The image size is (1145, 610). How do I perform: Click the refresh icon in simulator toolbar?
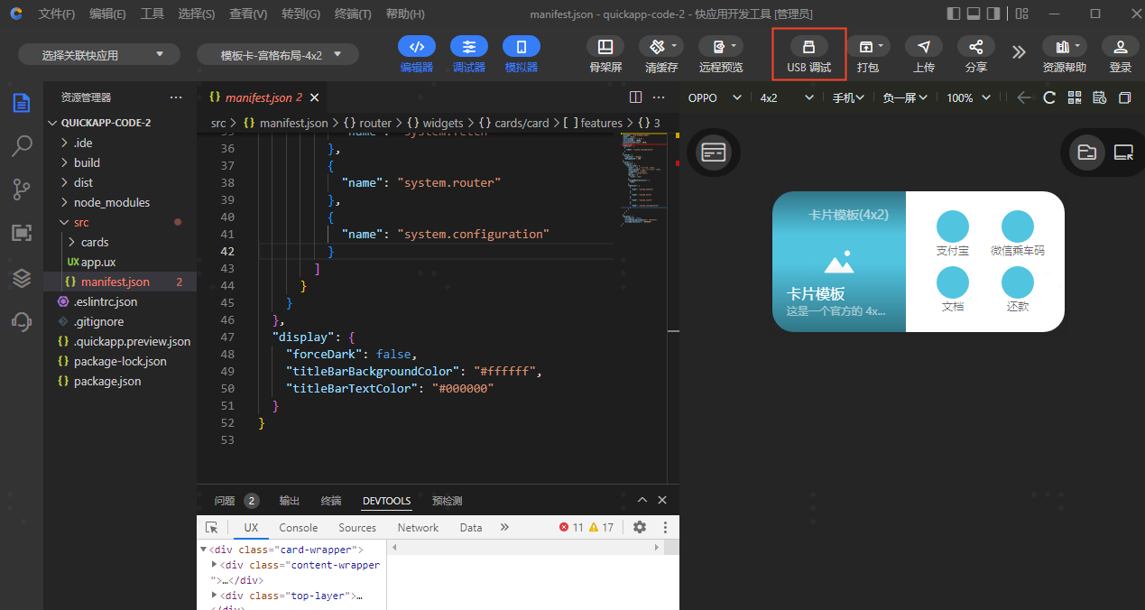click(x=1049, y=97)
